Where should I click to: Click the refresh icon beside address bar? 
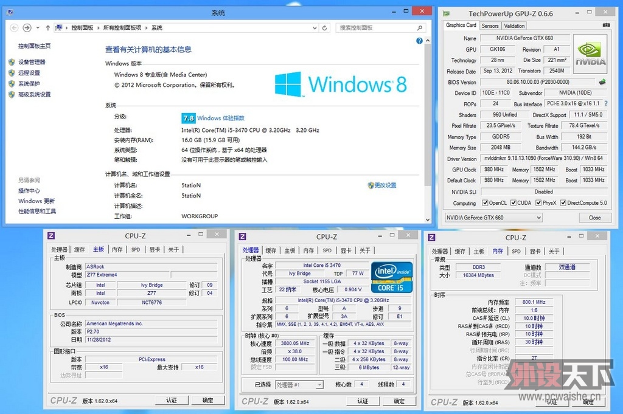325,28
